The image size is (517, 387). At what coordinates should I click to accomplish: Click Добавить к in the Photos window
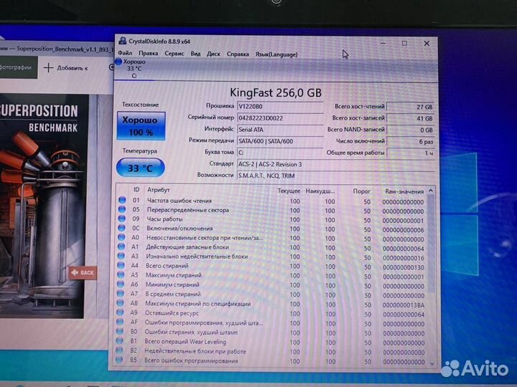point(66,68)
